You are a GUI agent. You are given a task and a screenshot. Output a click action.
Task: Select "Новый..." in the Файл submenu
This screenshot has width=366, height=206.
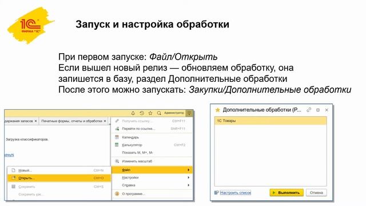(x=59, y=171)
